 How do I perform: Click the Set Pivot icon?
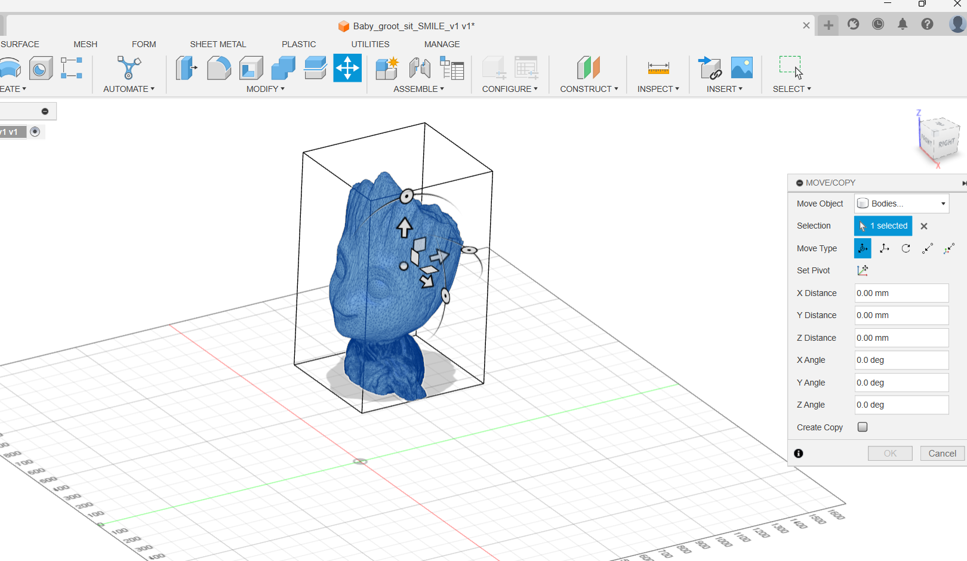click(x=863, y=270)
